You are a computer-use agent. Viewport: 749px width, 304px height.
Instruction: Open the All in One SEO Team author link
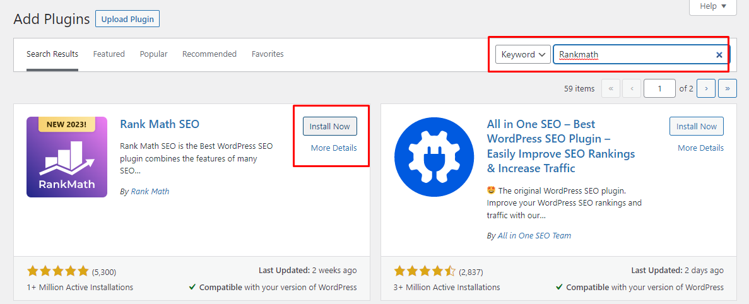click(534, 236)
